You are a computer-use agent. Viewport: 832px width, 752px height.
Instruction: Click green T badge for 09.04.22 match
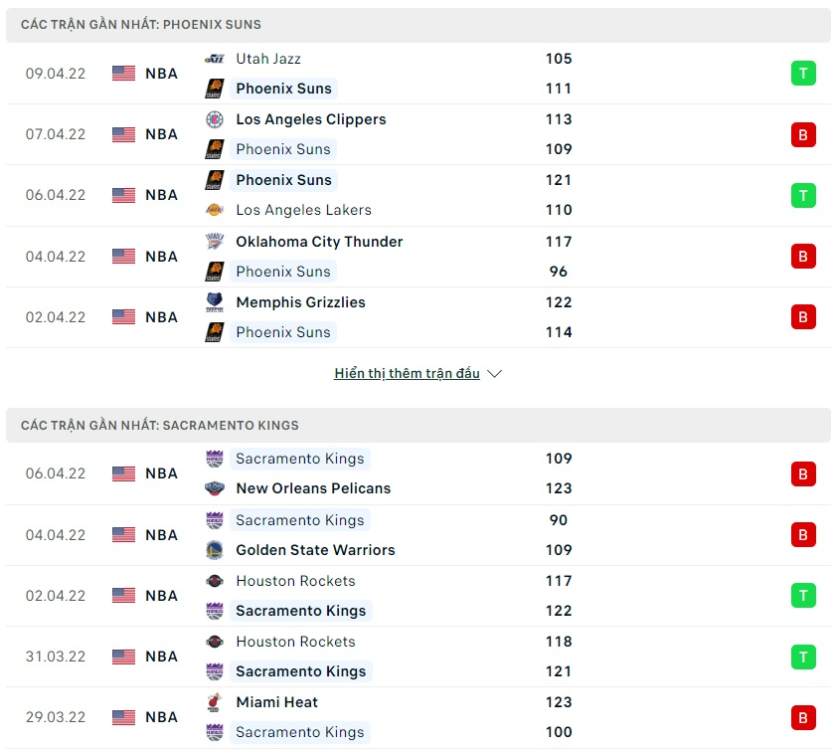pyautogui.click(x=803, y=74)
